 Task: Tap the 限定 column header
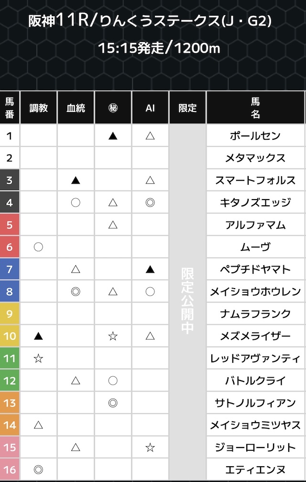[x=187, y=108]
